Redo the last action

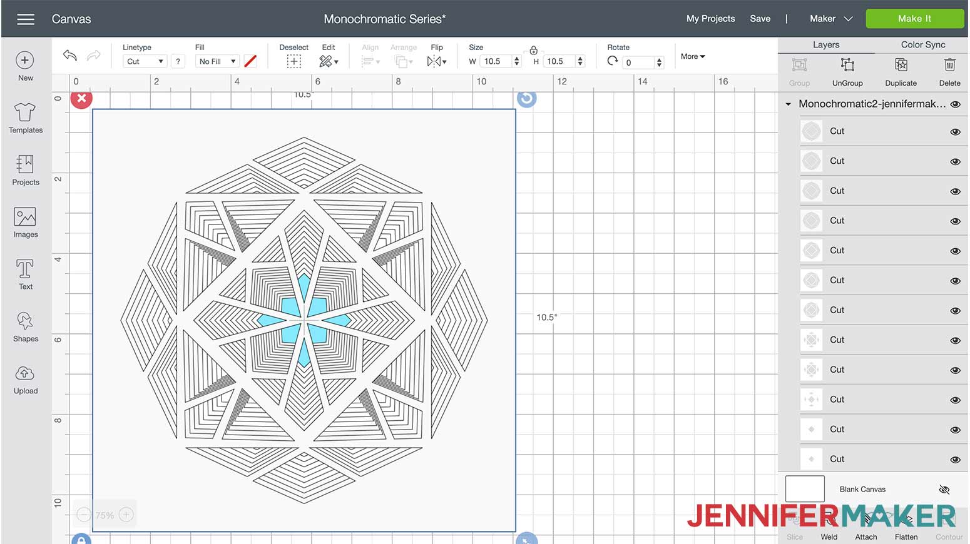(93, 56)
